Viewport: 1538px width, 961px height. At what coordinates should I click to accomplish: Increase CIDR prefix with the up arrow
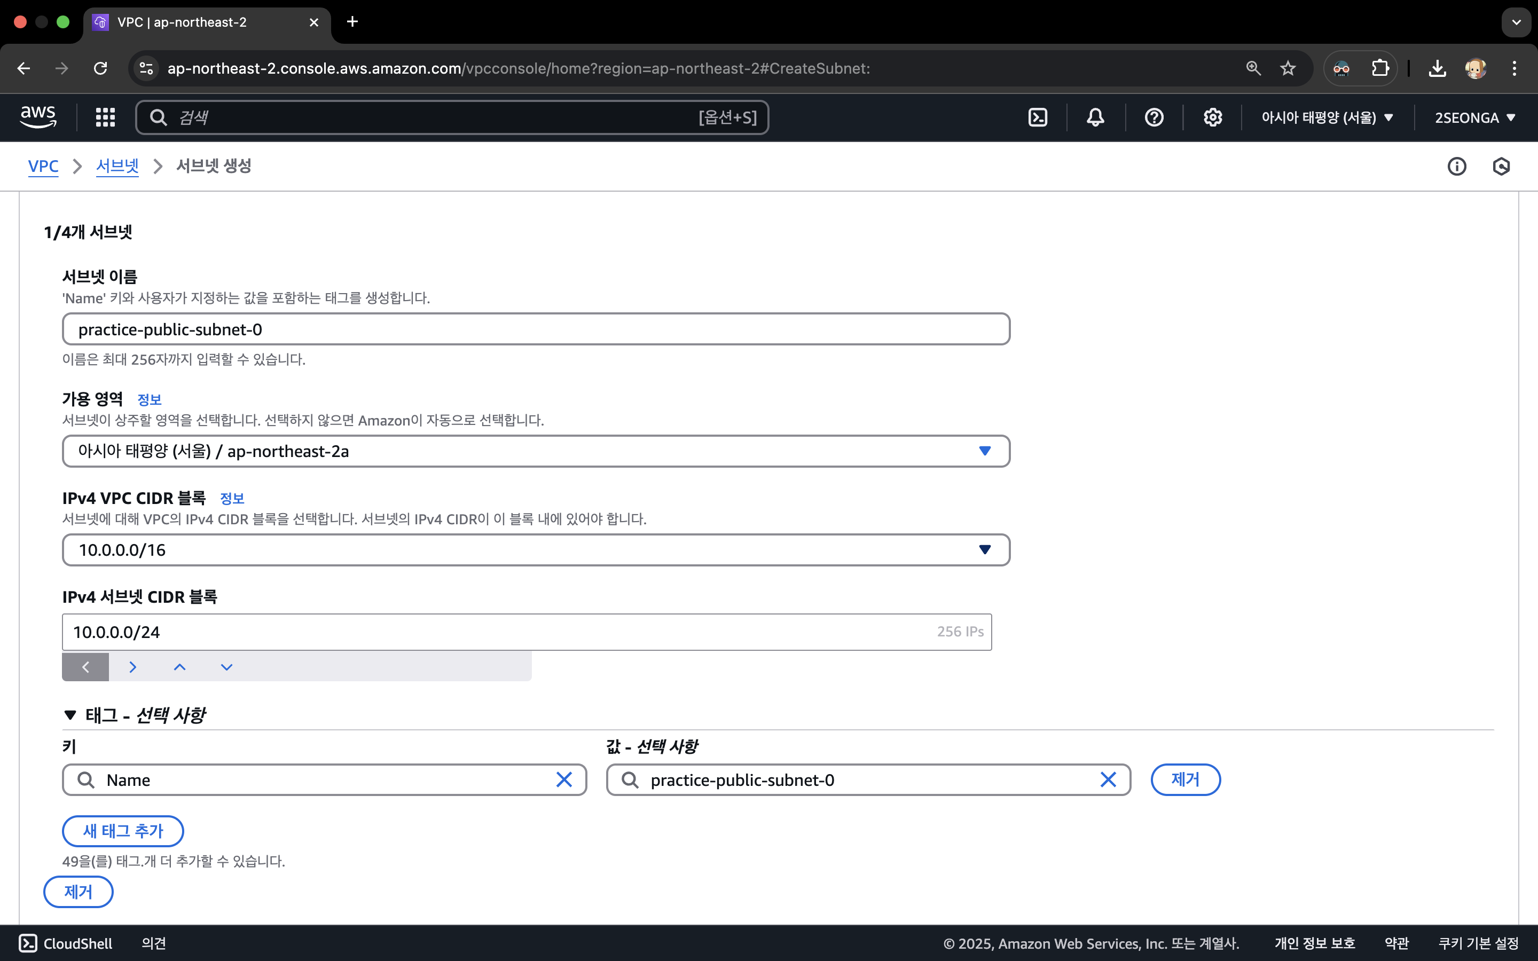[180, 667]
